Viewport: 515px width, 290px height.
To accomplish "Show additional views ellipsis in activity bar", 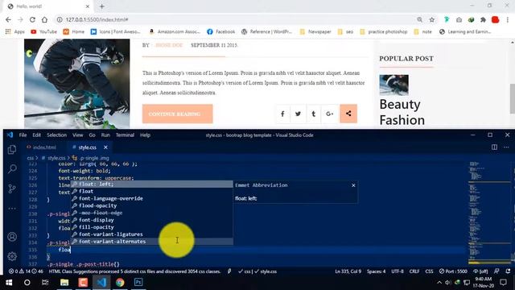I will [x=12, y=209].
